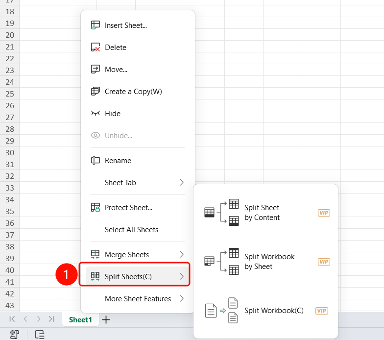The height and width of the screenshot is (340, 384).
Task: Open More Sheet Features entry
Action: tap(138, 299)
